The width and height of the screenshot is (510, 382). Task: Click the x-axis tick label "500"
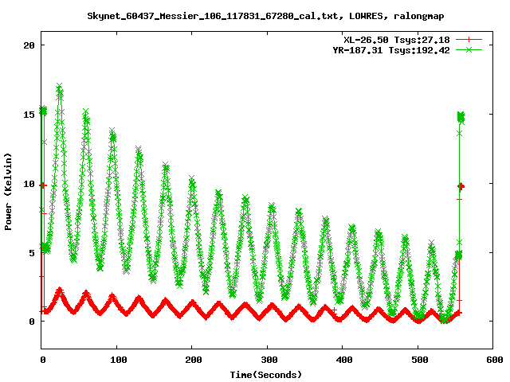click(x=420, y=360)
